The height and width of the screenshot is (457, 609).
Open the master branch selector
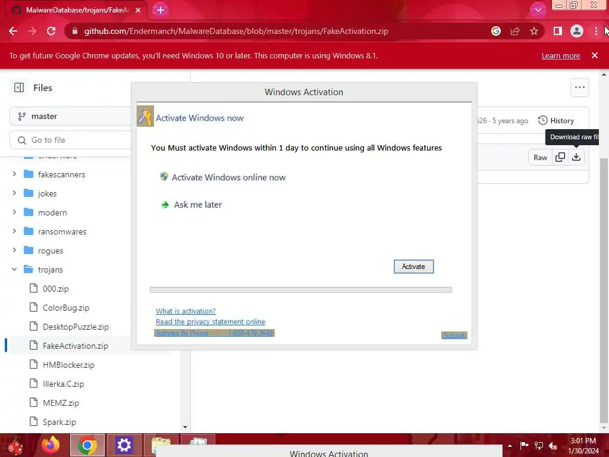70,116
